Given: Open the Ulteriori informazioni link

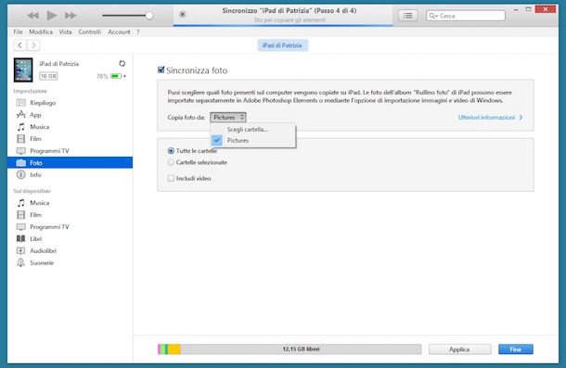Looking at the screenshot, I should point(490,117).
